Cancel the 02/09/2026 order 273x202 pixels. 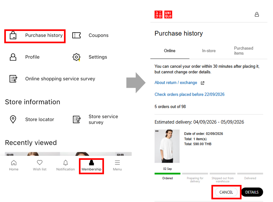point(226,192)
